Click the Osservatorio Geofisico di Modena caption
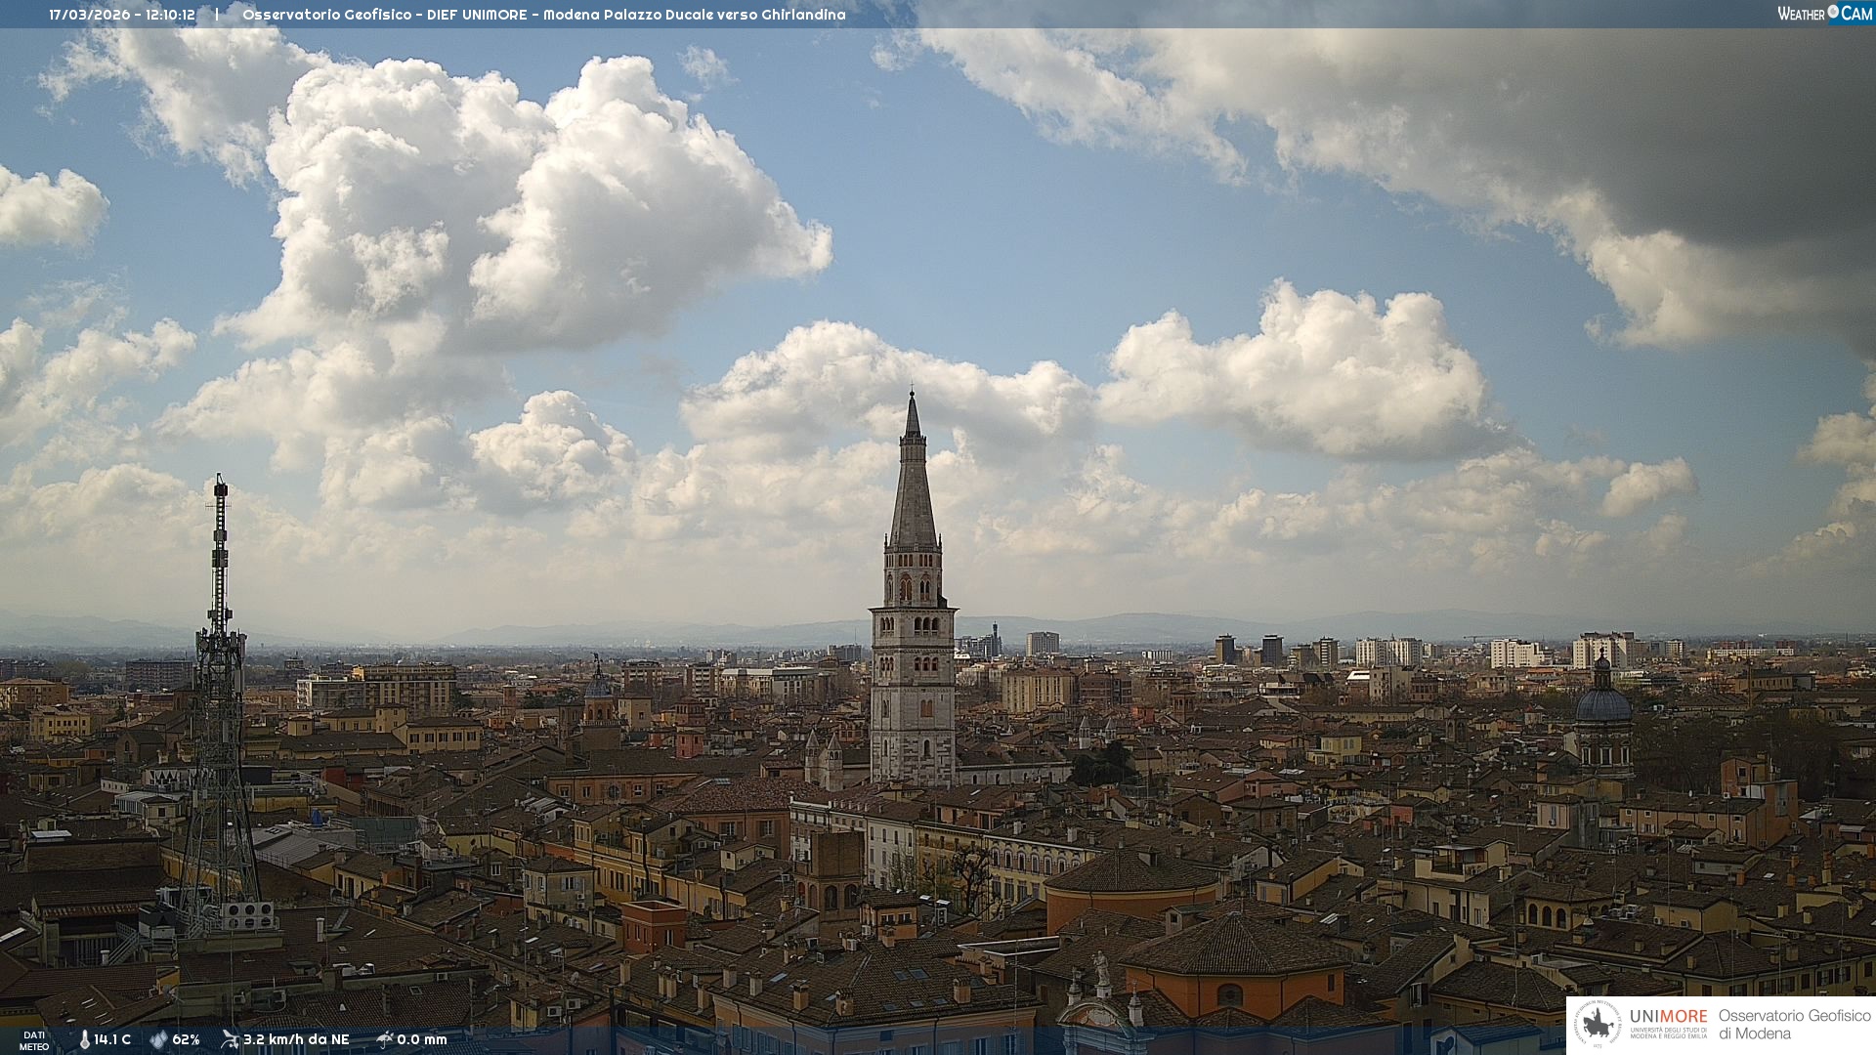This screenshot has width=1876, height=1055. [x=1793, y=1025]
